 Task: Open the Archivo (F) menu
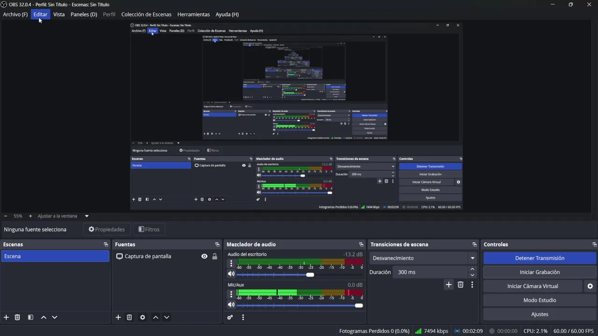(x=15, y=14)
